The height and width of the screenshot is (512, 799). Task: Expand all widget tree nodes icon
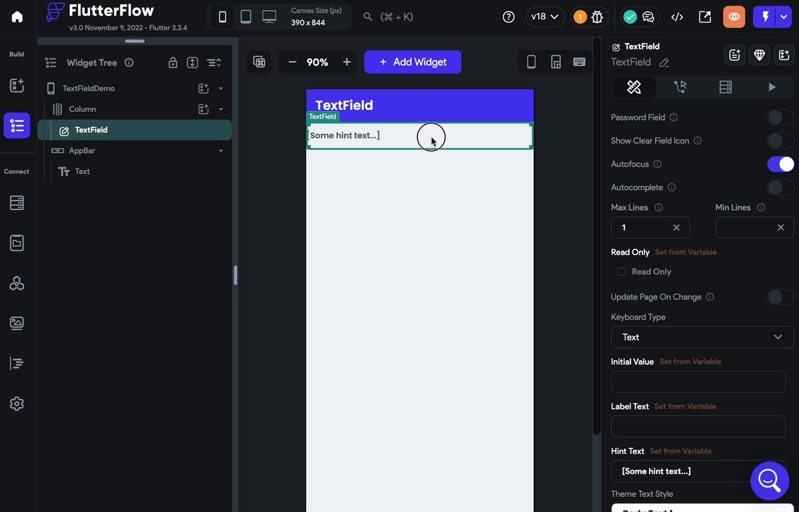click(192, 62)
